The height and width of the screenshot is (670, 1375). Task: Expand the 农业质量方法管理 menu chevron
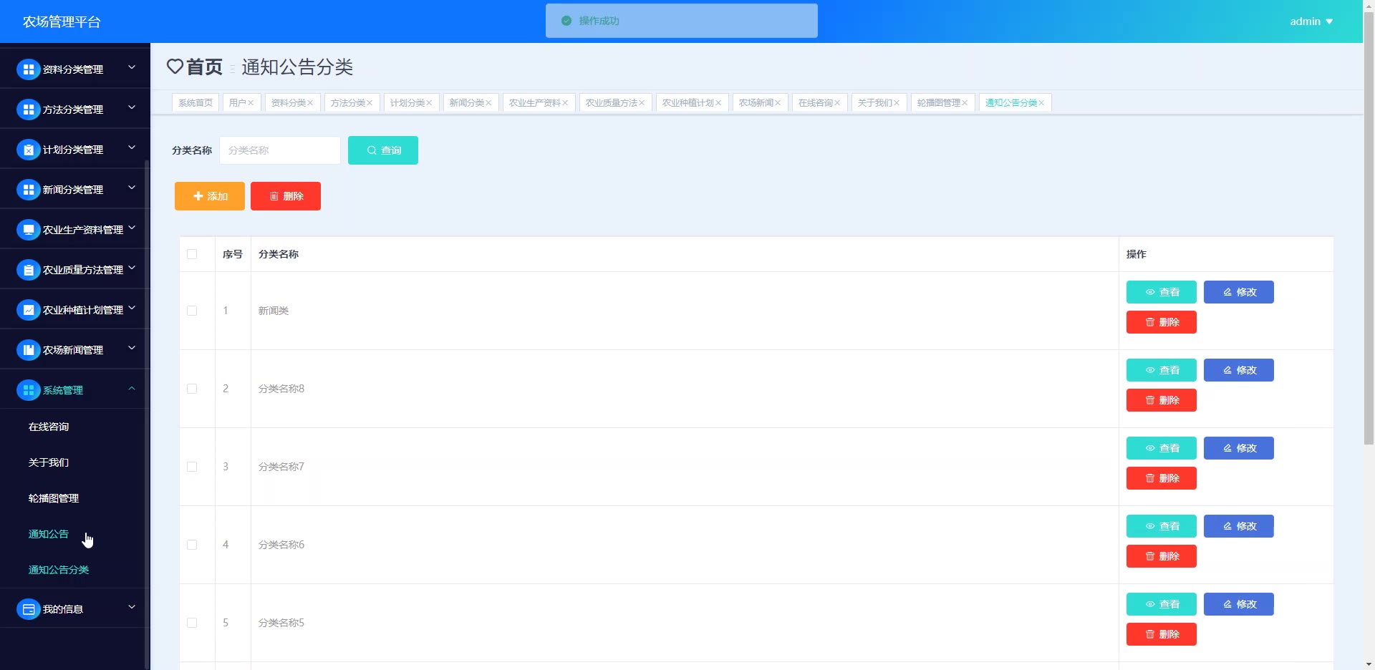tap(132, 268)
